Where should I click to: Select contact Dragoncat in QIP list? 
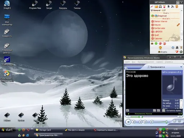point(162,16)
